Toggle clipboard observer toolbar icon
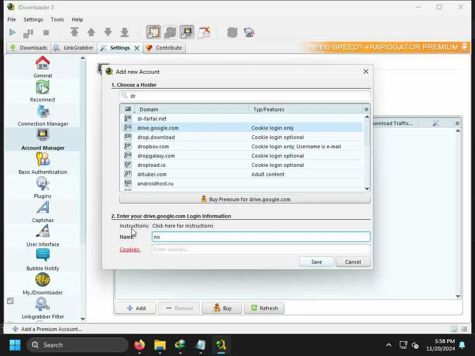 (x=153, y=32)
